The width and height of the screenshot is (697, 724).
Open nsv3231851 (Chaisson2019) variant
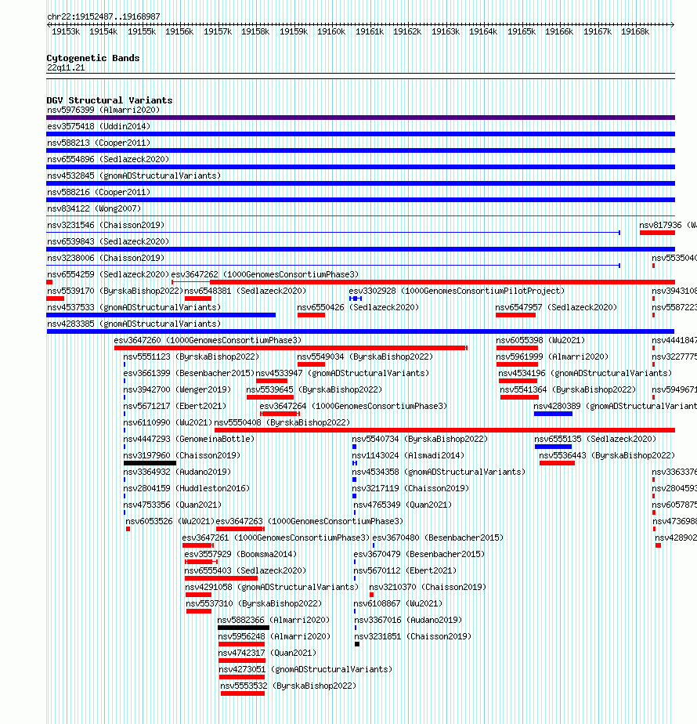[x=413, y=637]
